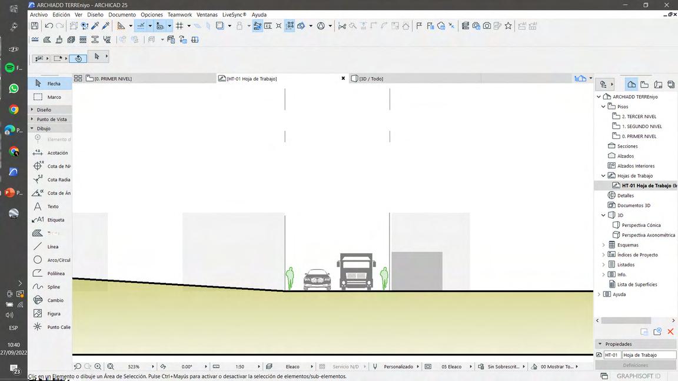678x381 pixels.
Task: Toggle the grid snap toolbar button
Action: [180, 26]
